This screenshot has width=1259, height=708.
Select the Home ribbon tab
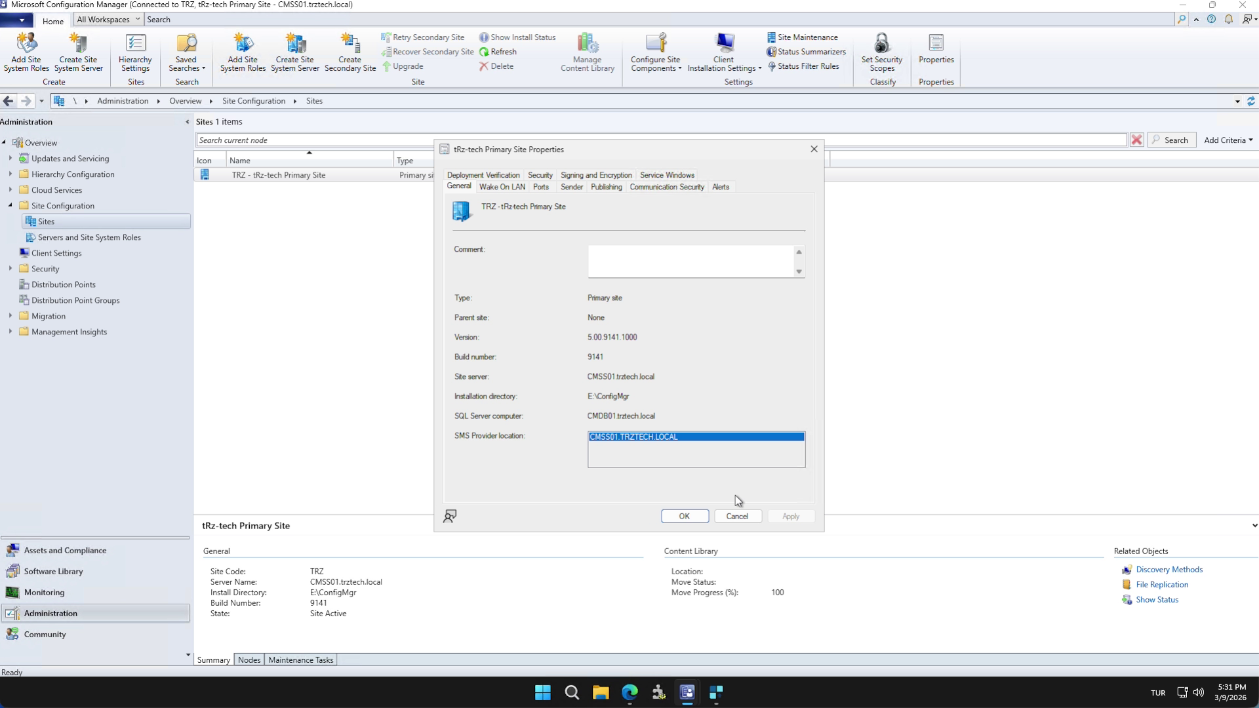point(53,20)
